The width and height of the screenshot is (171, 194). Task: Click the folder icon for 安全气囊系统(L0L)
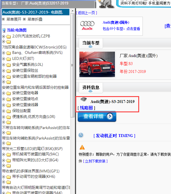[x=9, y=65]
